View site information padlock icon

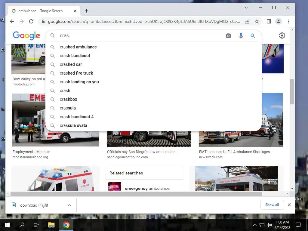(x=43, y=21)
